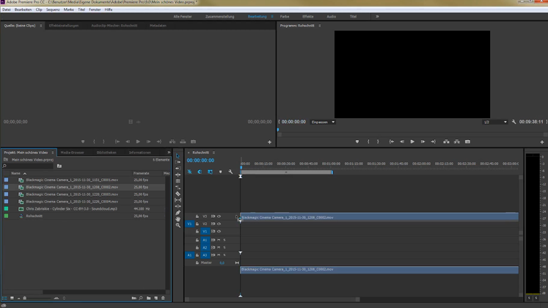Image resolution: width=548 pixels, height=308 pixels.
Task: Open program monitor wrench settings
Action: point(514,122)
